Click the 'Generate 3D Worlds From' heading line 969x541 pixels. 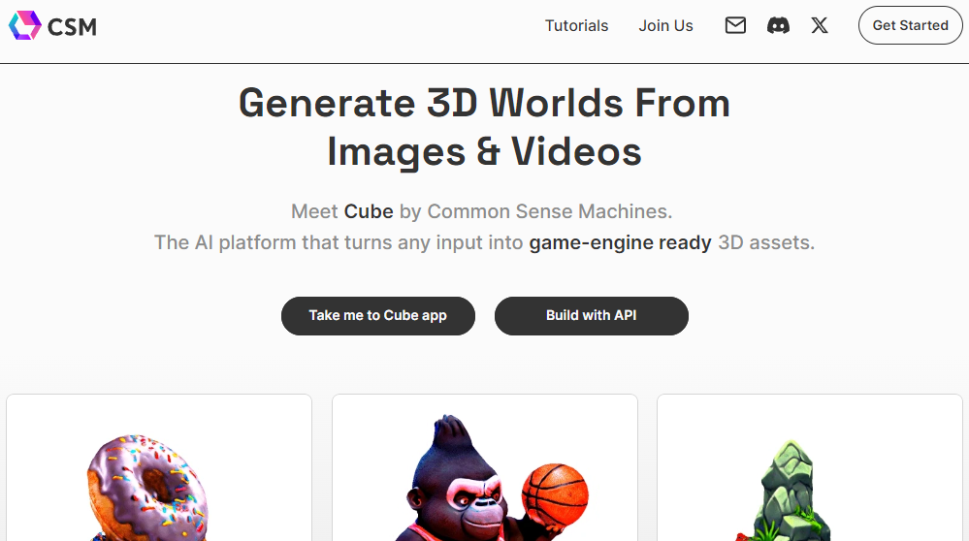(x=484, y=103)
